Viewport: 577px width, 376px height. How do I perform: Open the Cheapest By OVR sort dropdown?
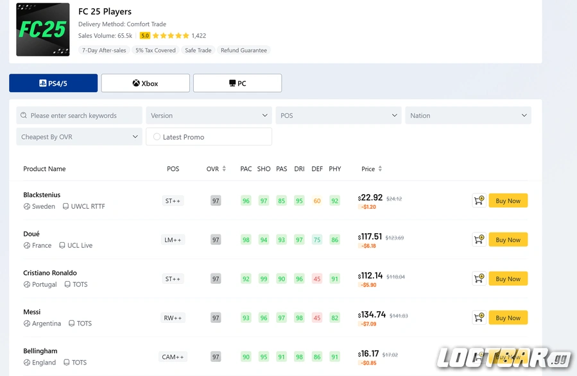[79, 137]
